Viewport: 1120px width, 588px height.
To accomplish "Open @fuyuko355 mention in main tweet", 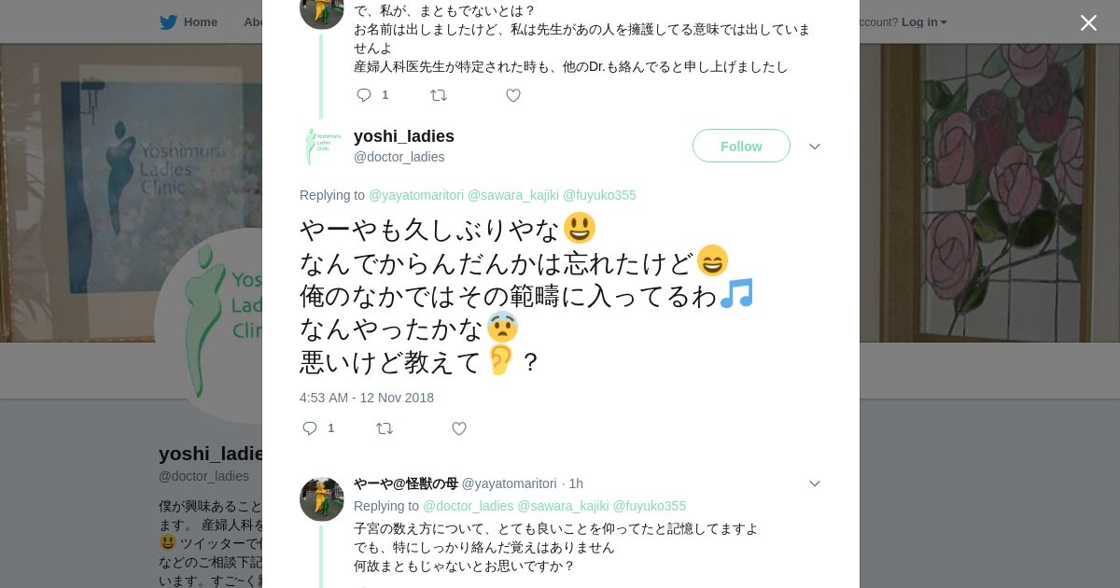I will 599,195.
